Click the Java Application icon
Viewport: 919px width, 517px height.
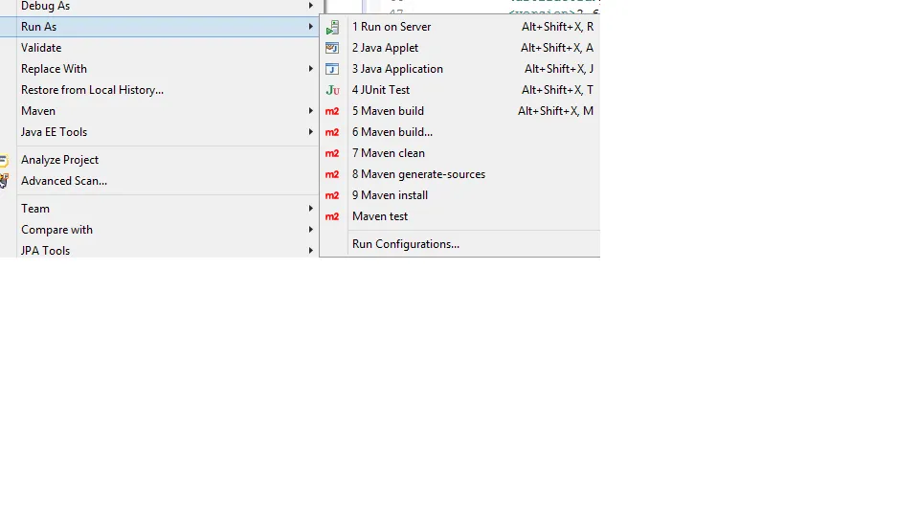(x=332, y=69)
